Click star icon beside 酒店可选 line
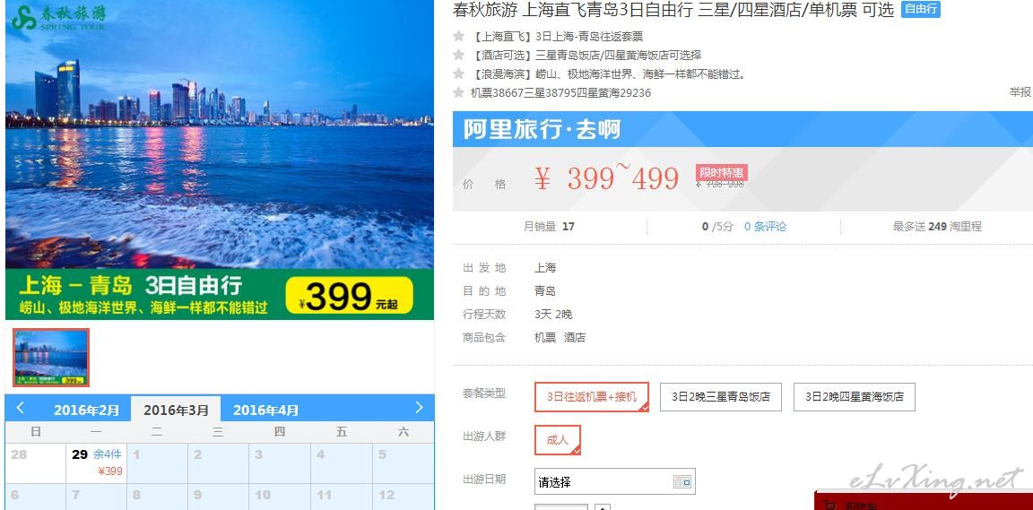The image size is (1033, 510). pyautogui.click(x=459, y=55)
